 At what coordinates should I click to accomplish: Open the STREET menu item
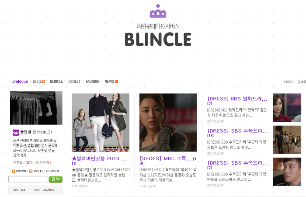(x=74, y=81)
